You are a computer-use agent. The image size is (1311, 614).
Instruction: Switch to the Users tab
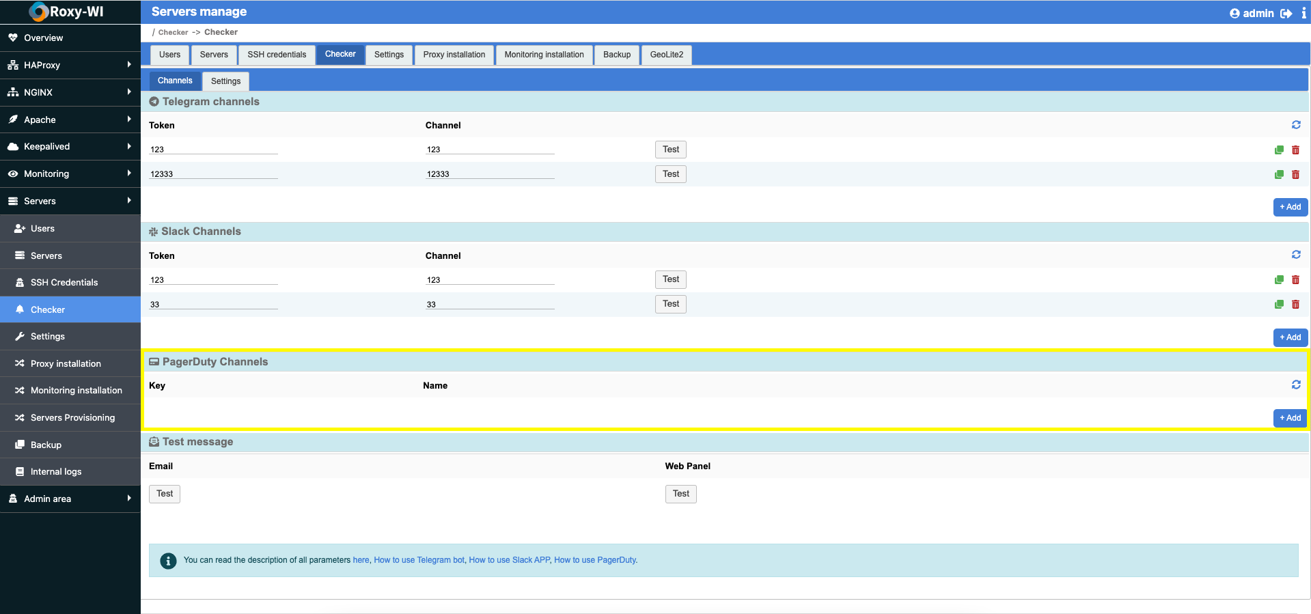[169, 55]
